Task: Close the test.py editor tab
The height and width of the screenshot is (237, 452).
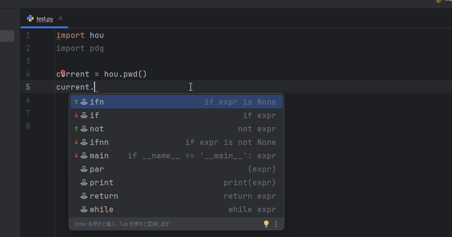Action: (x=60, y=19)
